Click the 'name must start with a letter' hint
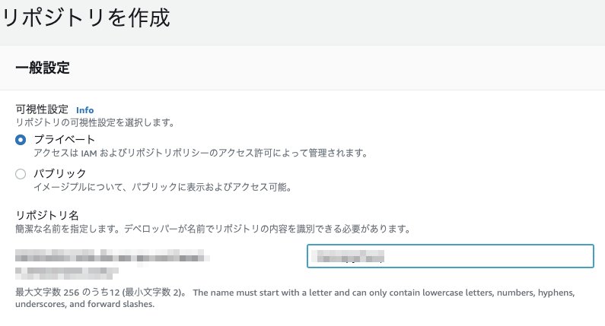The height and width of the screenshot is (326, 605). pos(295,298)
